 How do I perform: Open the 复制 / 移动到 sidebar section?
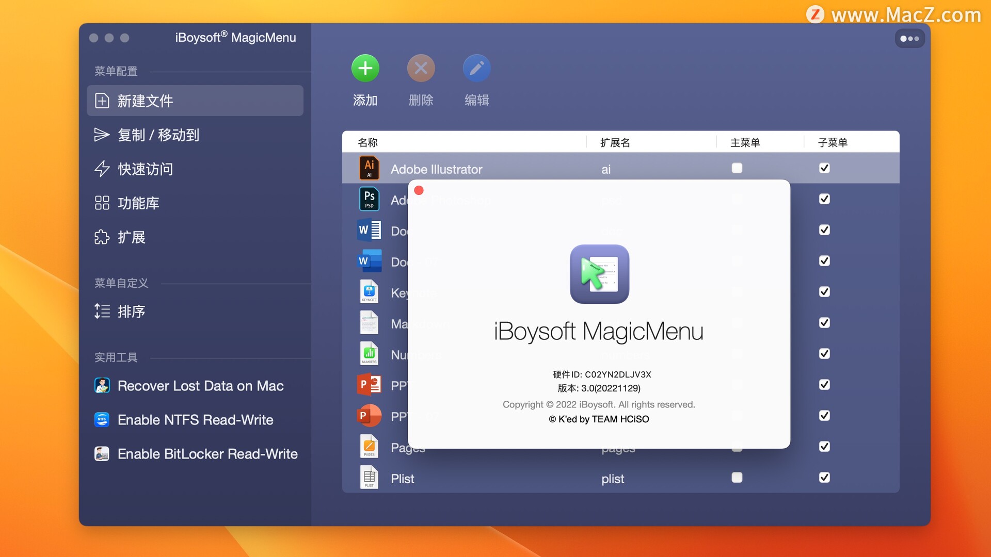158,135
